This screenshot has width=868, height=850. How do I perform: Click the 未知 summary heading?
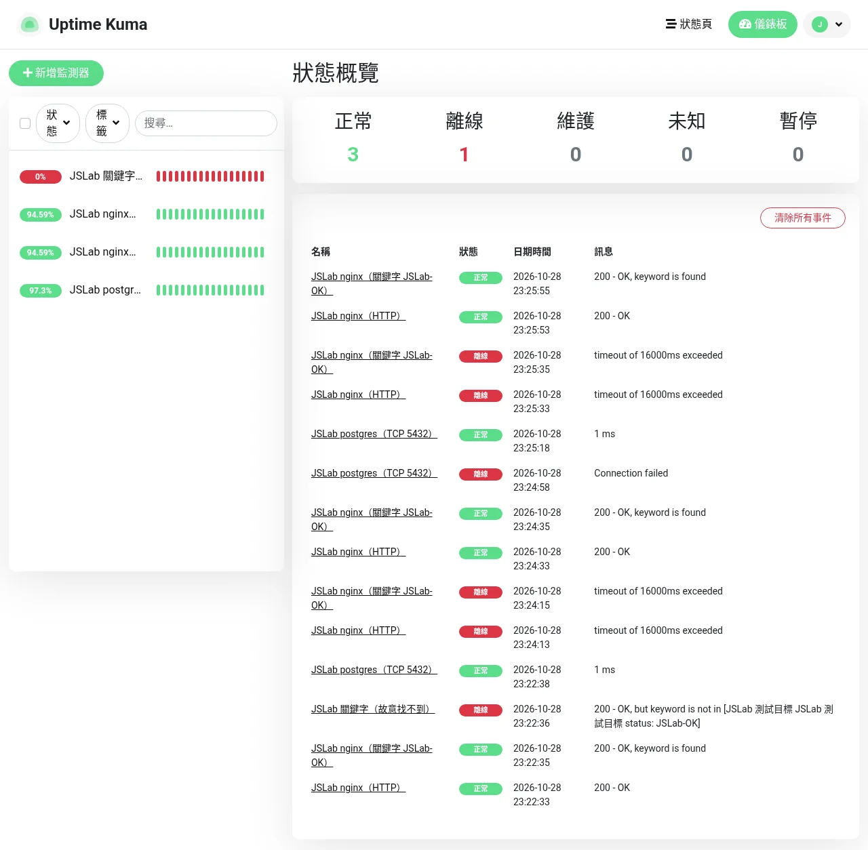687,121
